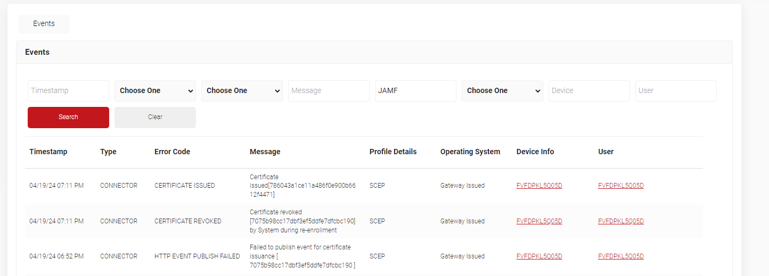769x276 pixels.
Task: Open Choose One dropdown next to Device field
Action: coord(502,91)
